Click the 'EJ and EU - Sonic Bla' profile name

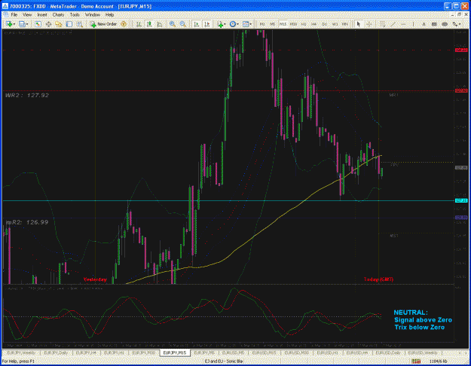tap(224, 361)
